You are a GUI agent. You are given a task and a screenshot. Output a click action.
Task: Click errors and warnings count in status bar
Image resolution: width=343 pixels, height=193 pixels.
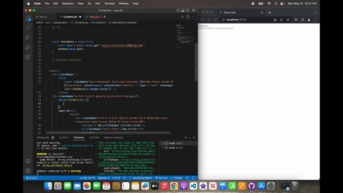32,178
